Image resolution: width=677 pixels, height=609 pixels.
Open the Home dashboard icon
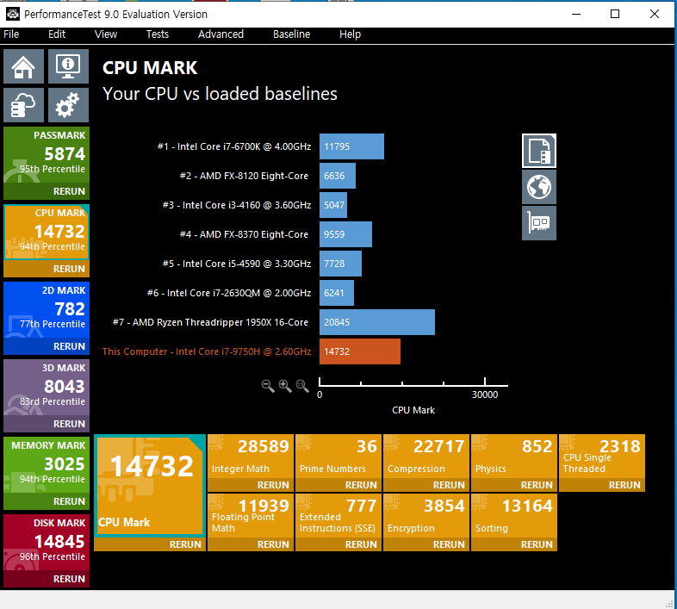click(24, 66)
